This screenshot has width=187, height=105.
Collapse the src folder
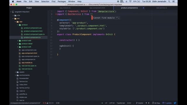pyautogui.click(x=13, y=19)
